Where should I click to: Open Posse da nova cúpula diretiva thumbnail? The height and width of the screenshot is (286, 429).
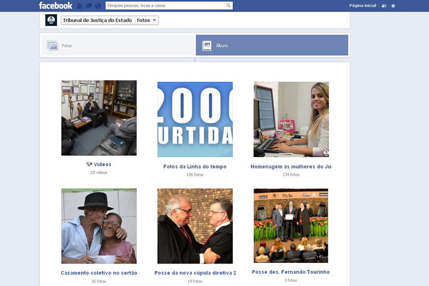coord(195,225)
